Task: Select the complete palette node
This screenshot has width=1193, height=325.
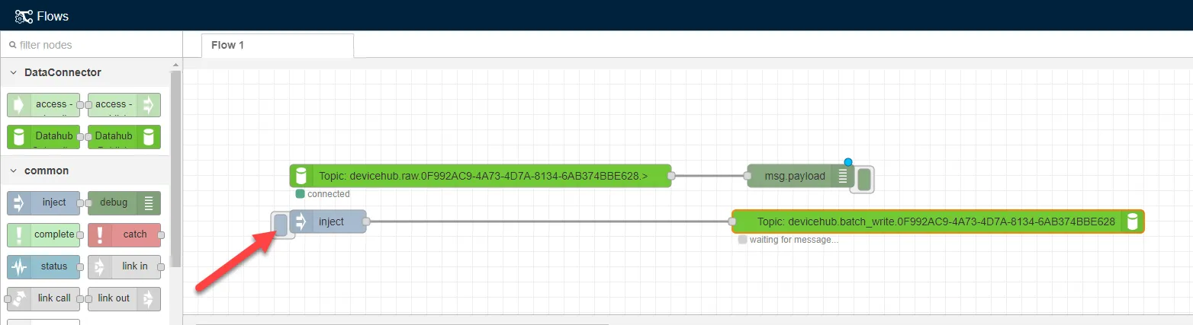Action: (43, 235)
